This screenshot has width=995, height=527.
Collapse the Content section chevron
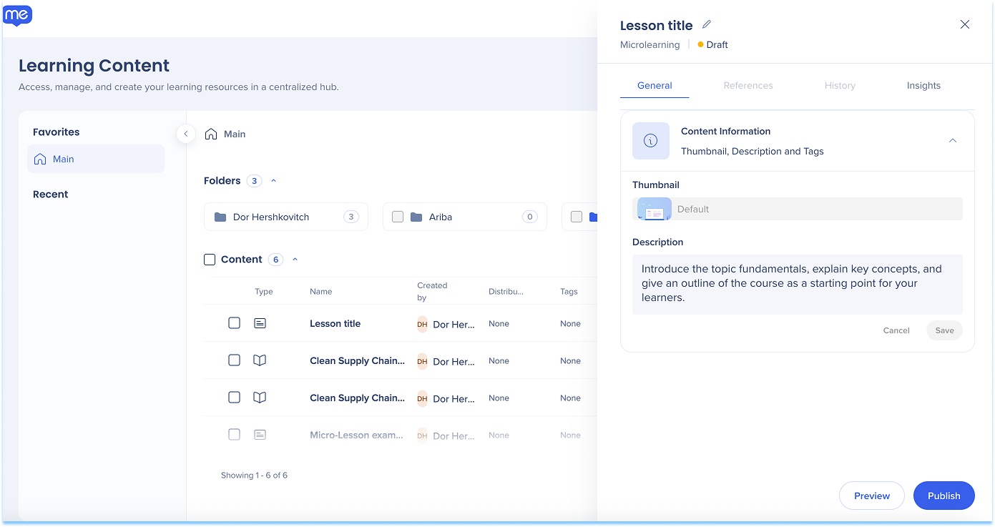pyautogui.click(x=295, y=260)
